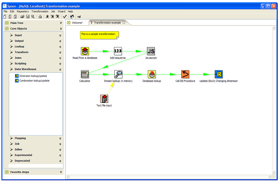Viewport: 278px width, 181px height.
Task: Click the Open file toolbar icon
Action: point(22,17)
